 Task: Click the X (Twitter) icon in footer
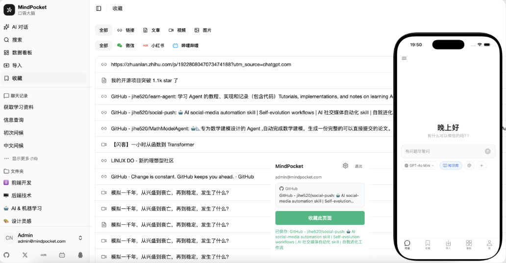pyautogui.click(x=25, y=255)
